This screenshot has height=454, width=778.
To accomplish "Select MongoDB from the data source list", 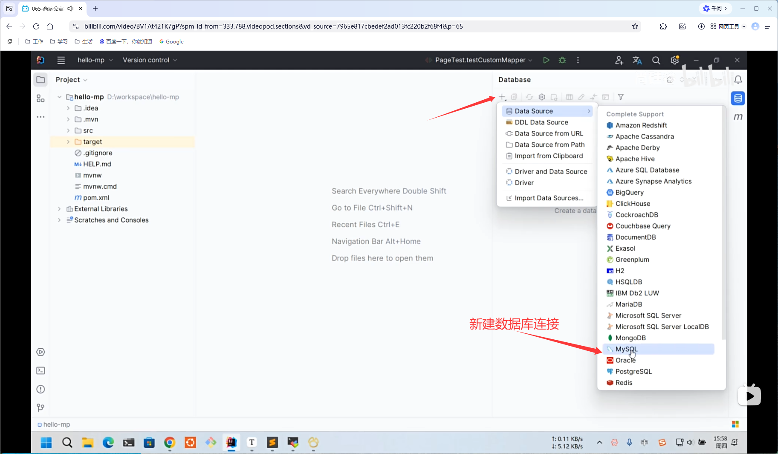I will coord(658,338).
